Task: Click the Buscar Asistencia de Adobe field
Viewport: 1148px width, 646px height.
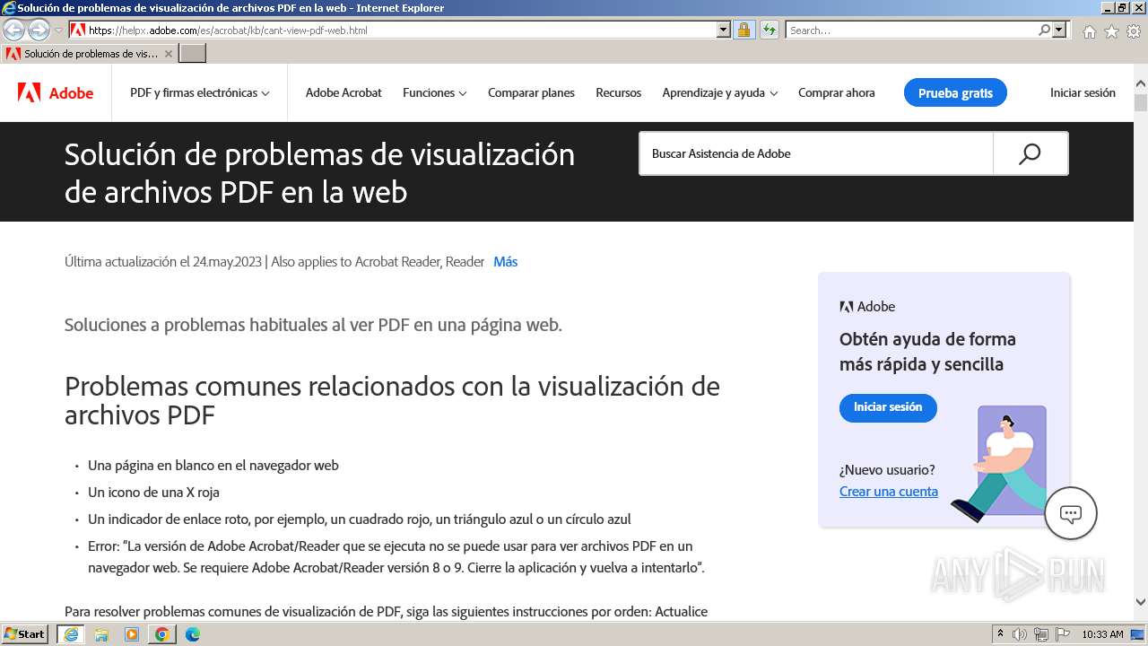Action: click(x=816, y=153)
